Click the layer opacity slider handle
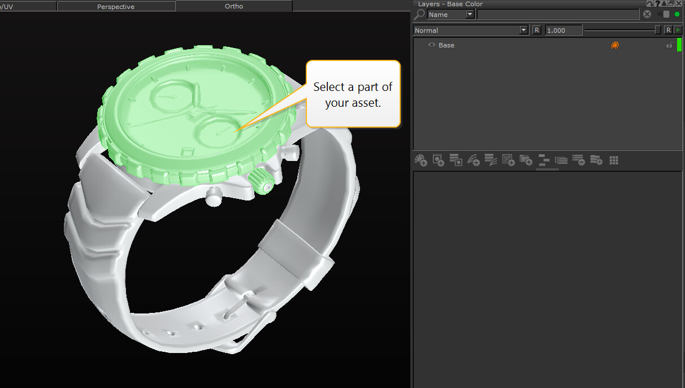The height and width of the screenshot is (388, 685). coord(658,30)
